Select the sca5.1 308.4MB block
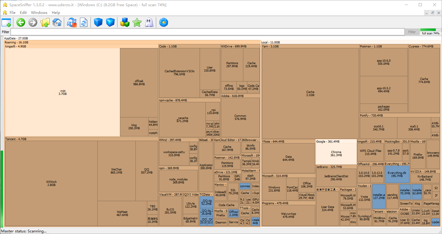This screenshot has height=234, width=442. [414, 128]
